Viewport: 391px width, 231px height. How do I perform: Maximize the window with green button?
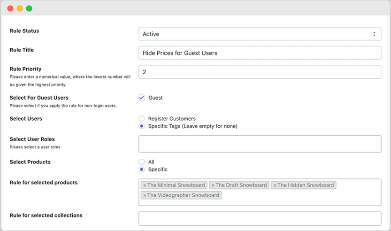[x=29, y=8]
